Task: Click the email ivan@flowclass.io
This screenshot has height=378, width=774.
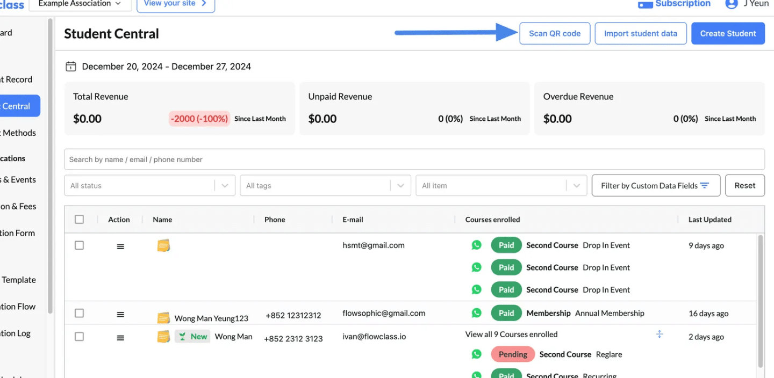Action: click(374, 337)
